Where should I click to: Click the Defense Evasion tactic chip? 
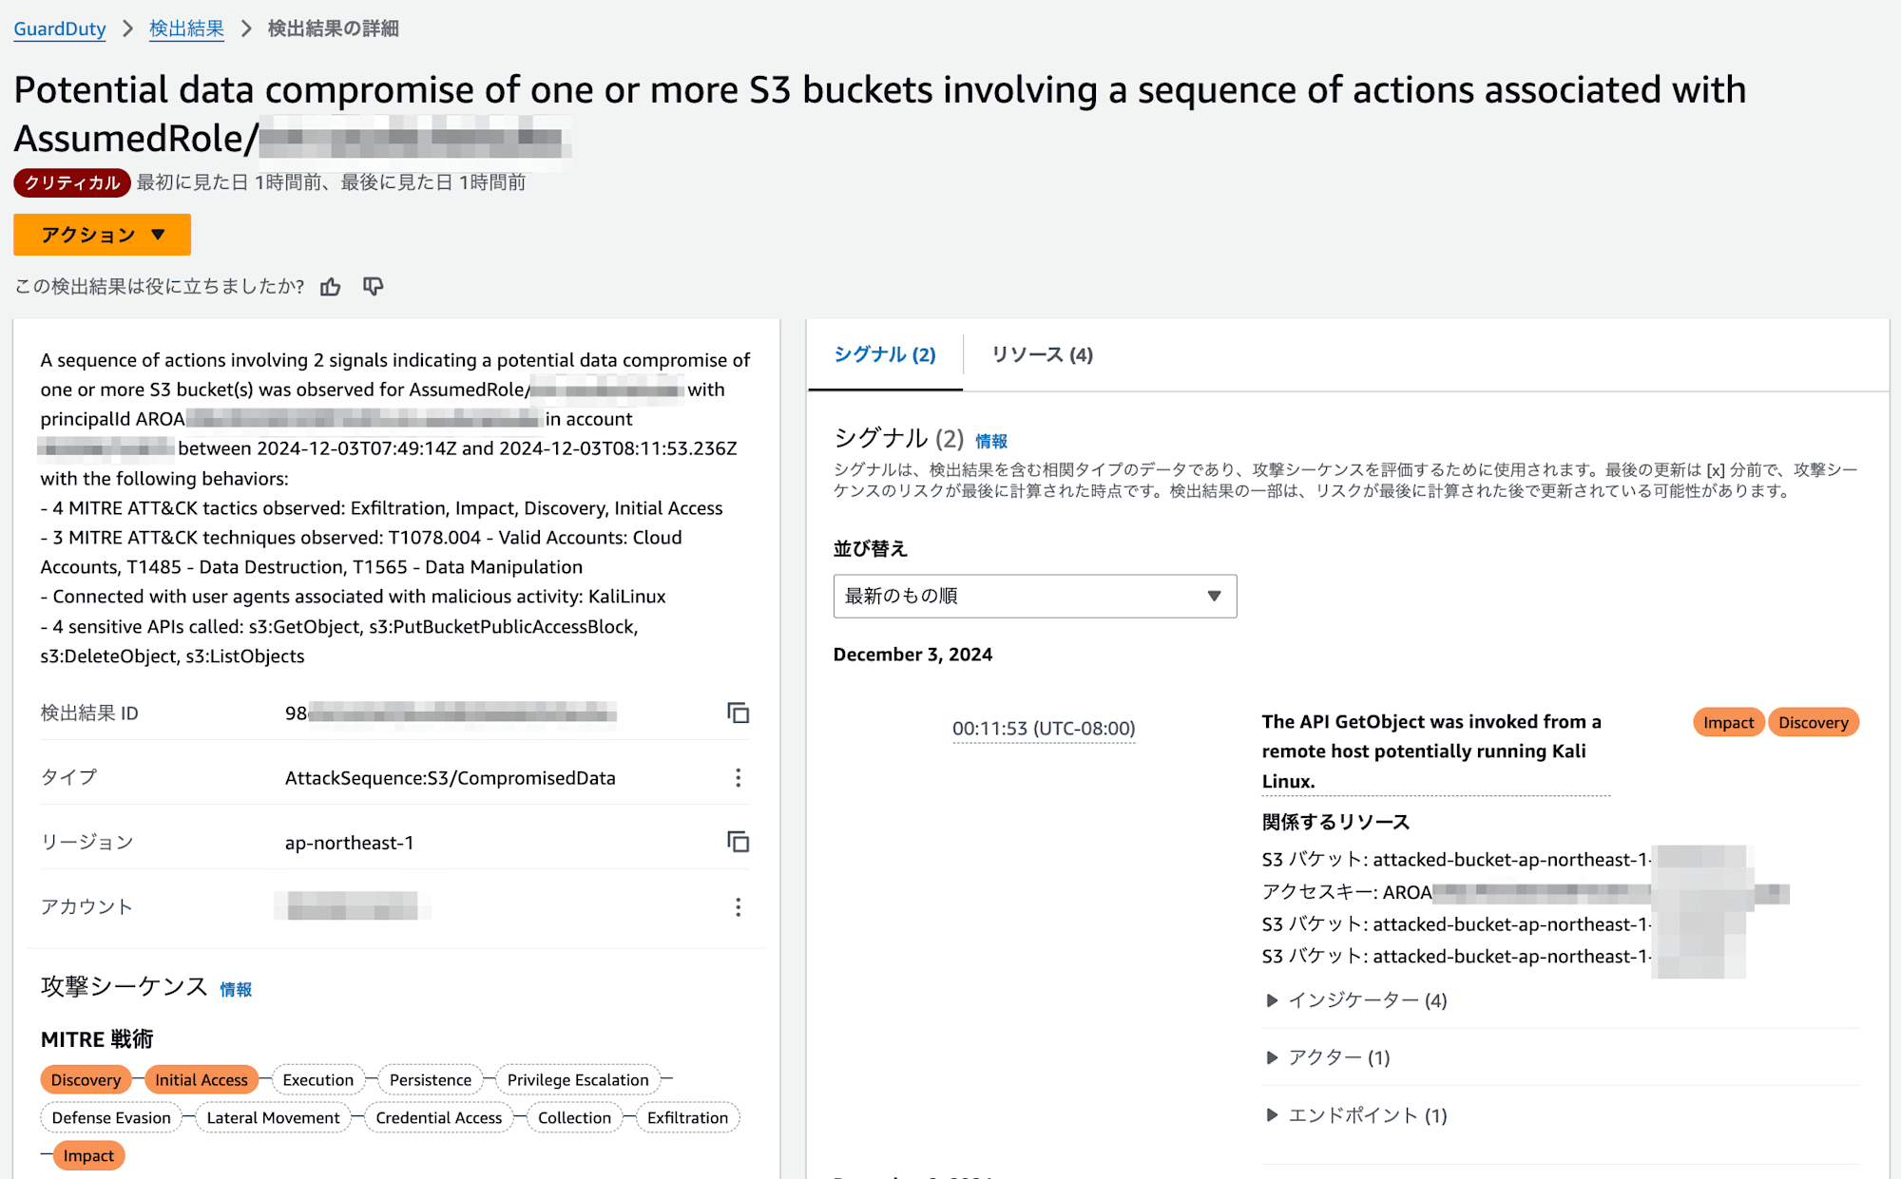[111, 1118]
